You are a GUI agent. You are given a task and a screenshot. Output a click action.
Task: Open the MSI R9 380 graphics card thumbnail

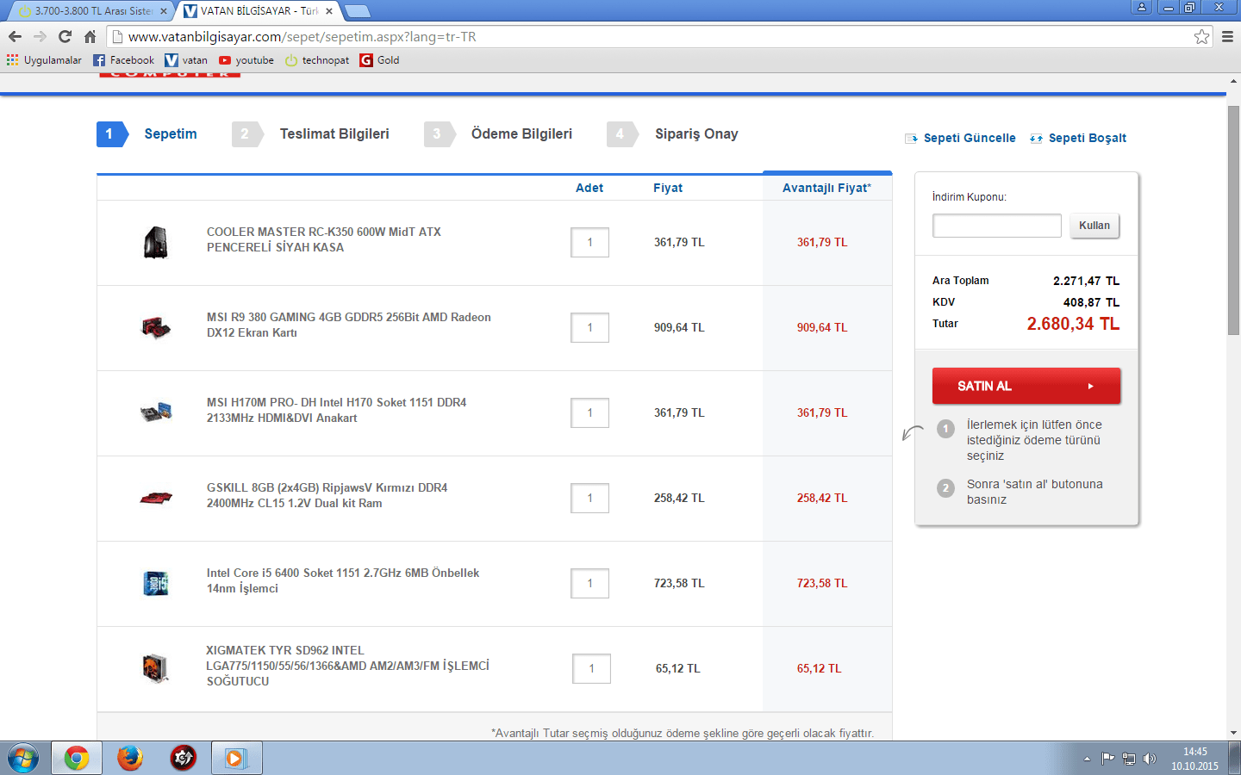(156, 327)
